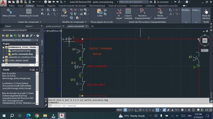Toggle clean screen in status bar
Image resolution: width=213 pixels, height=119 pixels.
[x=206, y=110]
